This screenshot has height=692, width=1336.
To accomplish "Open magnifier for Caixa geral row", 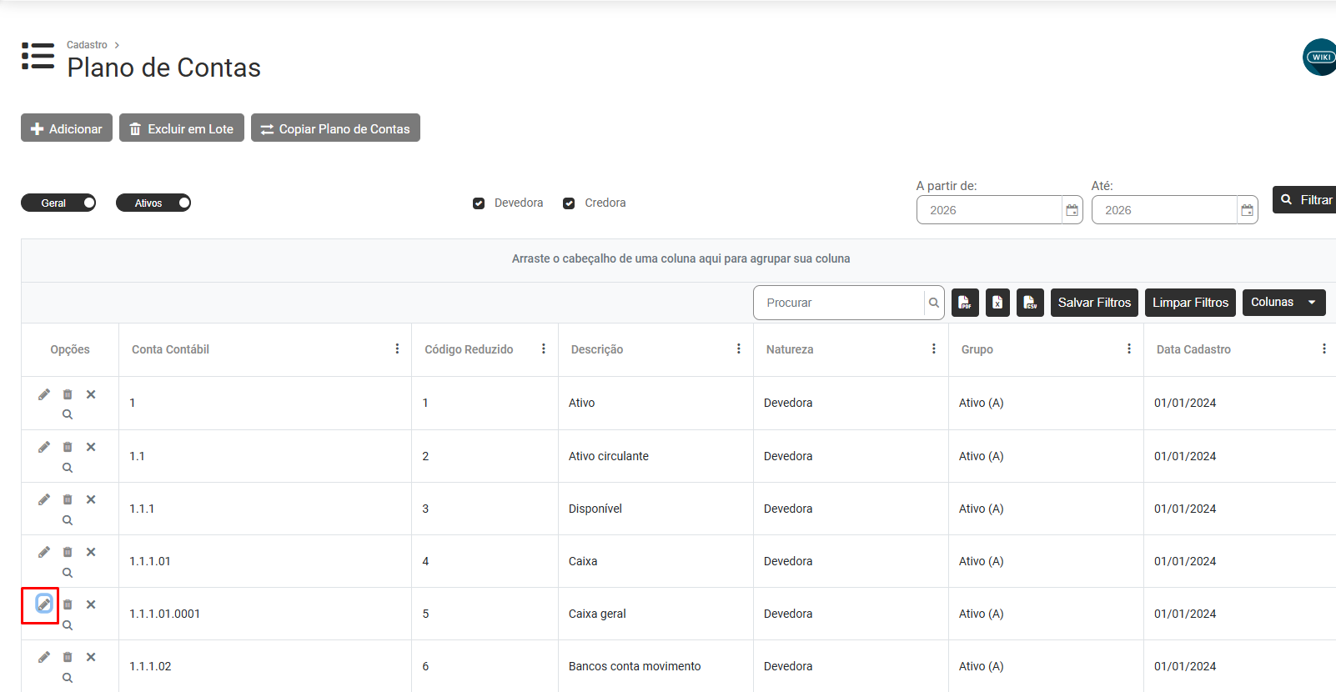I will click(68, 625).
